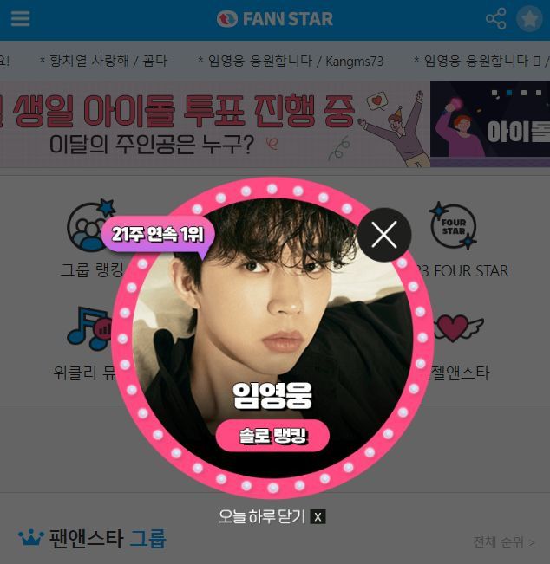550x564 pixels.
Task: Open 전체 순위 > link
Action: coord(503,541)
